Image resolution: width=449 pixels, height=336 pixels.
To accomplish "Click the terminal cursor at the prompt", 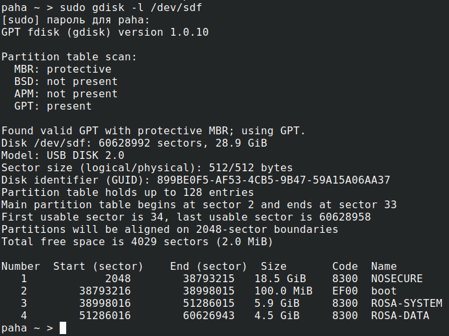I will [63, 328].
